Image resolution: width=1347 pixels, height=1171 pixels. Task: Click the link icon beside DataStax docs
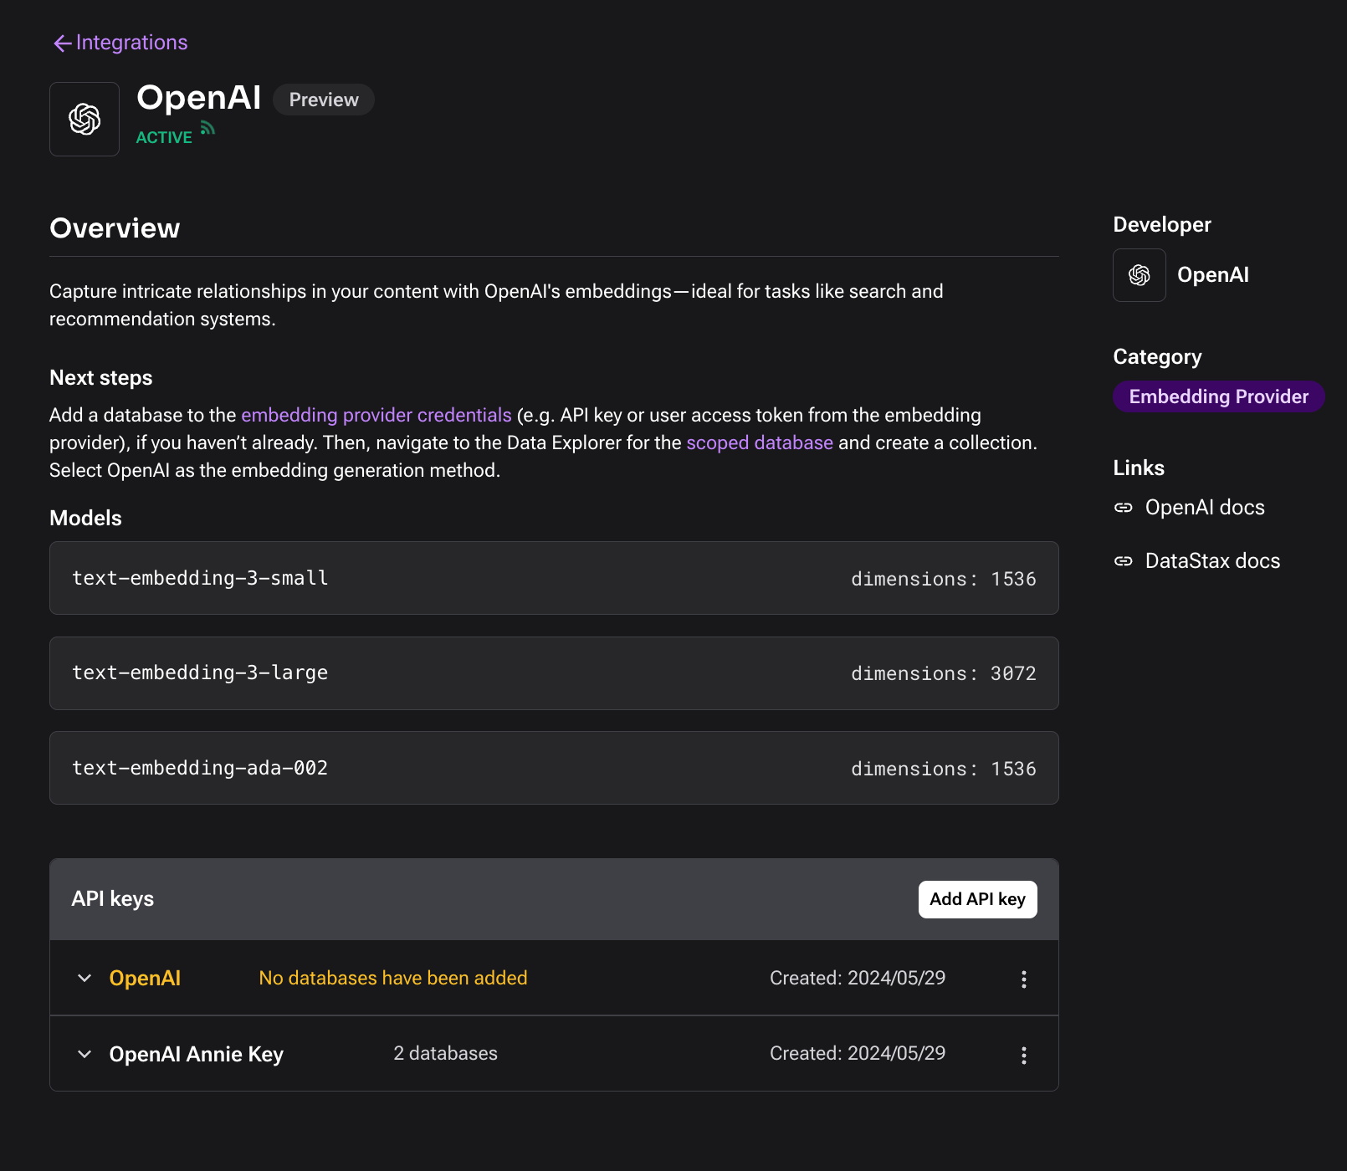(x=1123, y=561)
